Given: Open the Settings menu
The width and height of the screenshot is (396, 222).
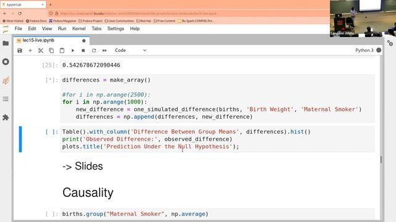Looking at the screenshot, I should (x=116, y=29).
